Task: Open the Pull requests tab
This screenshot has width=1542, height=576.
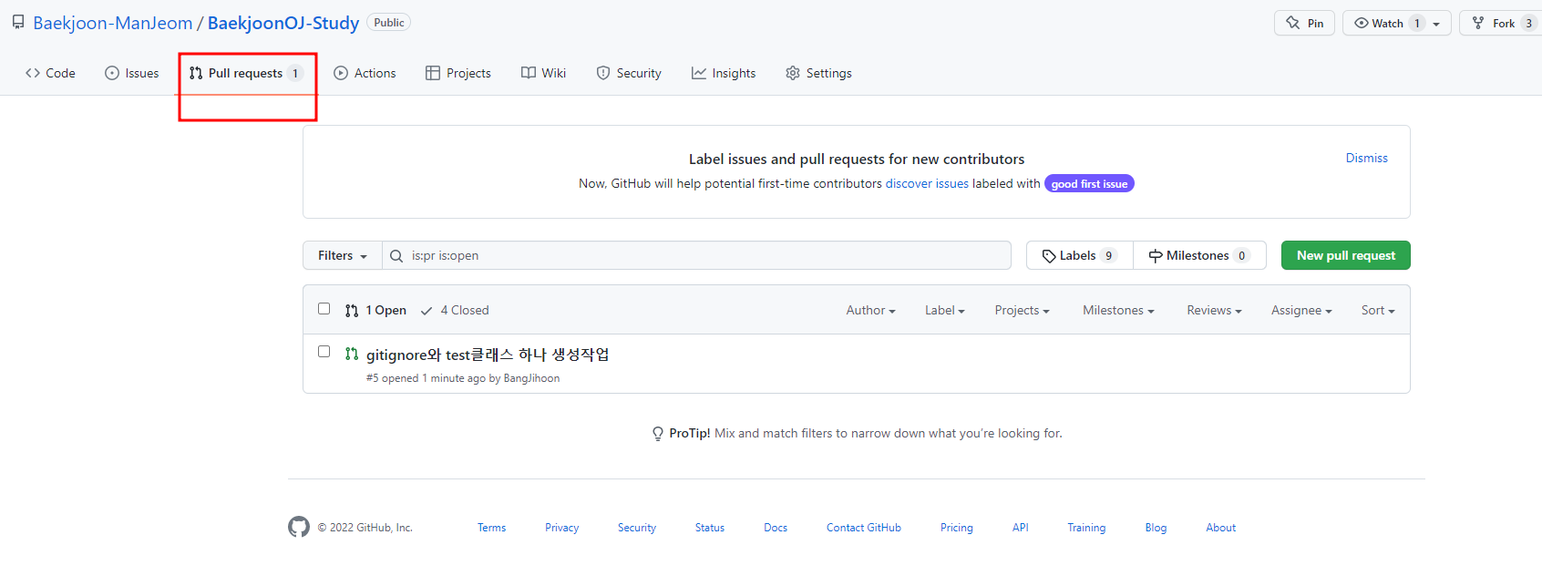Action: coord(246,73)
